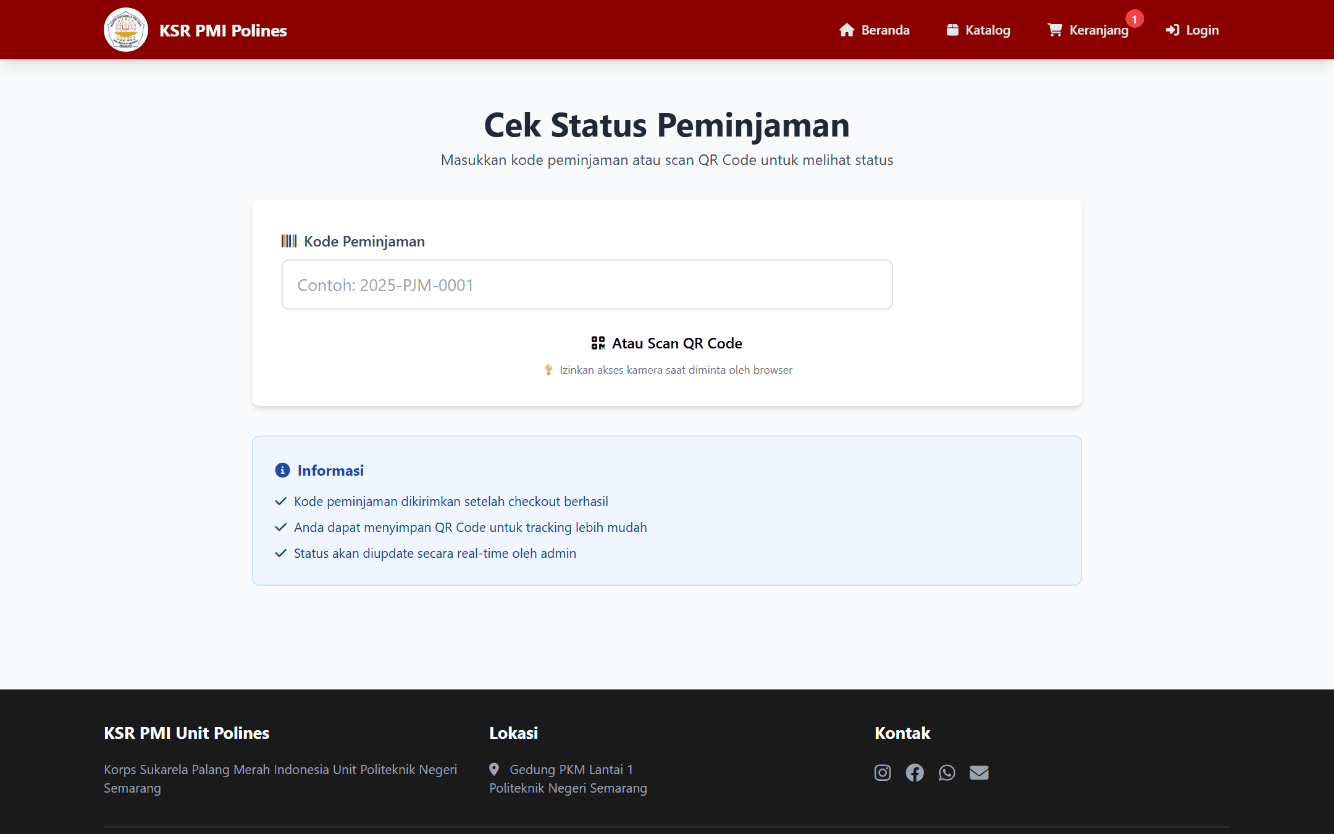Click text 'Status akan diupdate secara real-time oleh admin'
Viewport: 1334px width, 834px height.
(x=435, y=553)
